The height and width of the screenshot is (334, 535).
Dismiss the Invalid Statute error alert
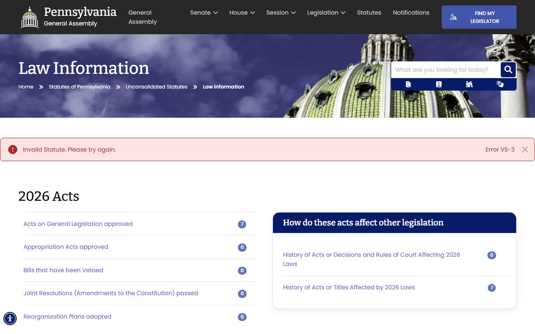[x=525, y=149]
